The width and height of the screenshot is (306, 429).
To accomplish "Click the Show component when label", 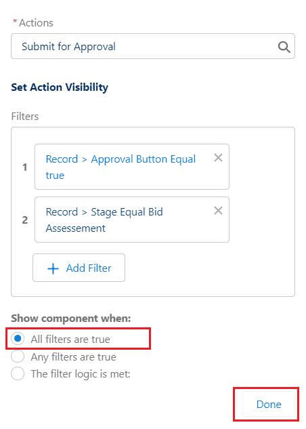I will point(71,319).
